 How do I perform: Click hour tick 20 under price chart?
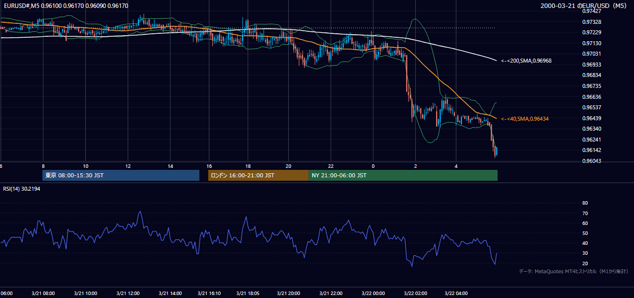click(x=288, y=166)
